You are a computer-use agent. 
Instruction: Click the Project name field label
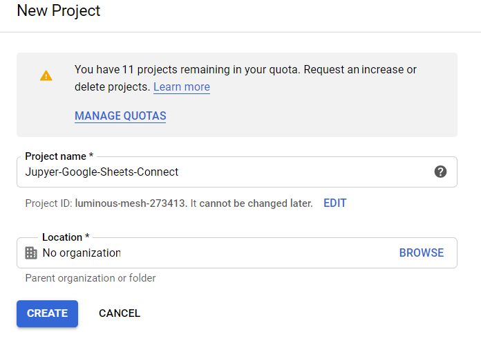(x=59, y=156)
